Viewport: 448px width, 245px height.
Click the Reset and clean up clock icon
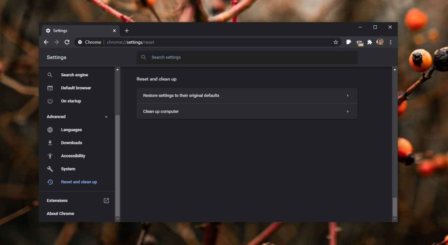pos(50,182)
